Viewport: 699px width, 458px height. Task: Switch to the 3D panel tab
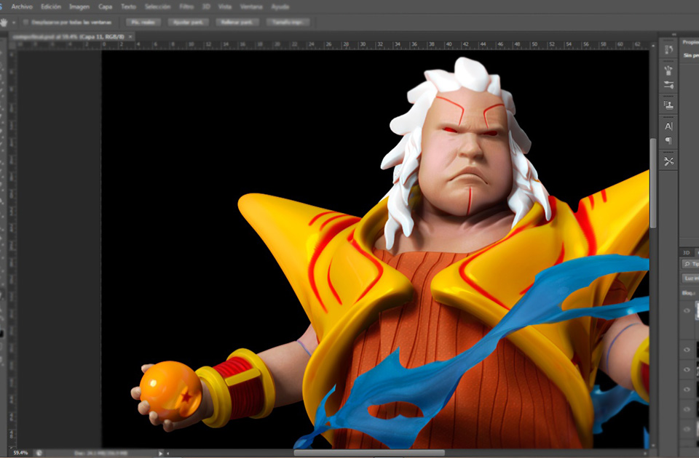pos(686,253)
